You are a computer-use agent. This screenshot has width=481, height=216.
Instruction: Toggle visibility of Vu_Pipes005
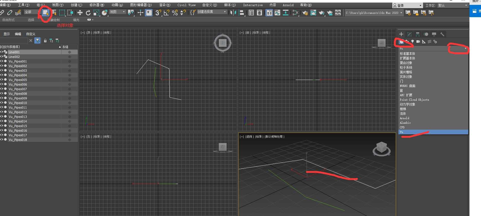(2, 80)
